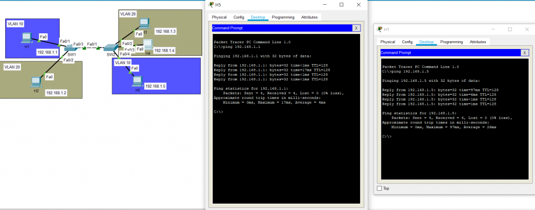Screen dimensions: 535x210
Task: Maximize the H5 window
Action: click(x=342, y=5)
